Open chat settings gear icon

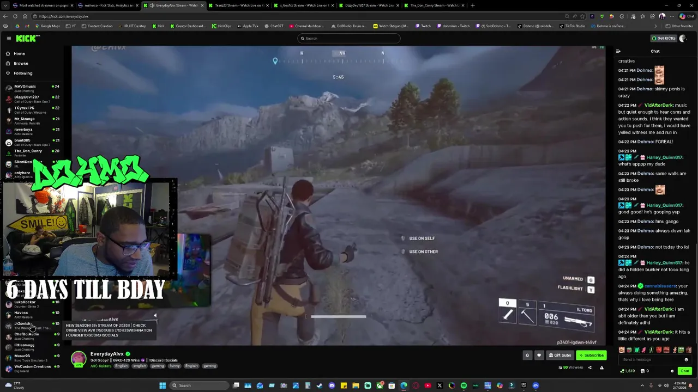672,371
